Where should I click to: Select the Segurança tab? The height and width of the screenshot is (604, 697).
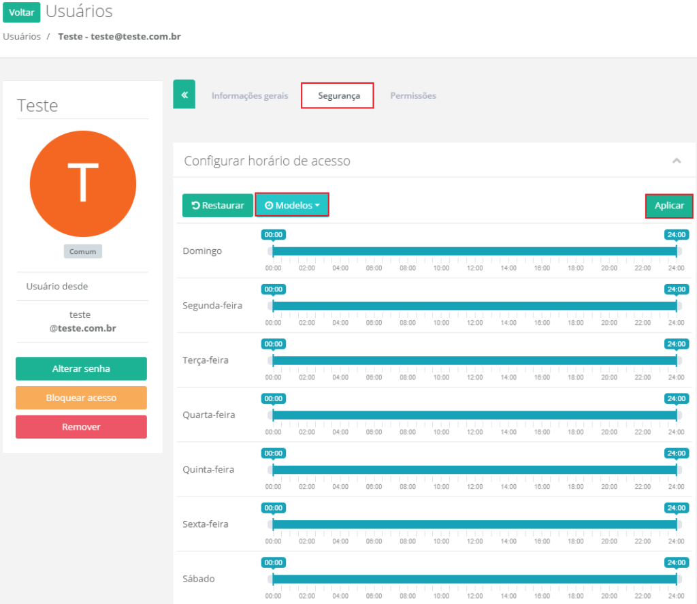point(339,95)
